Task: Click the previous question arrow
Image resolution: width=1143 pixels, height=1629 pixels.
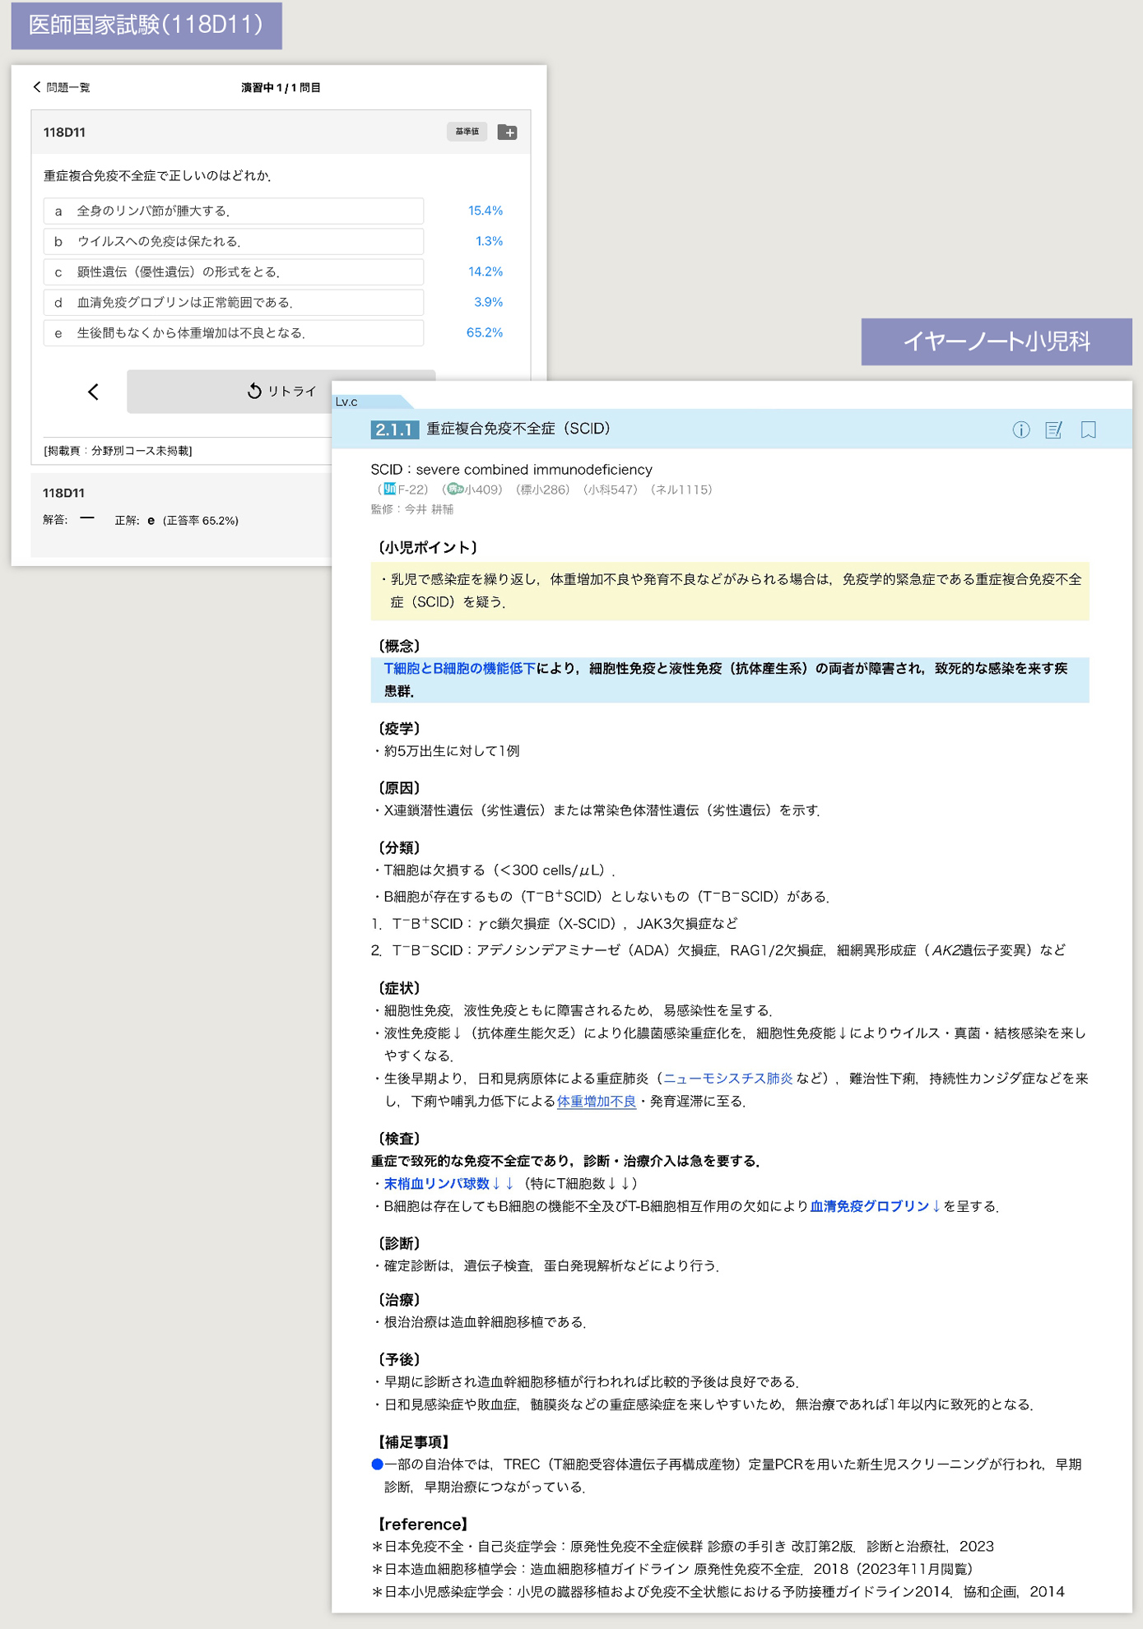Action: (x=93, y=392)
